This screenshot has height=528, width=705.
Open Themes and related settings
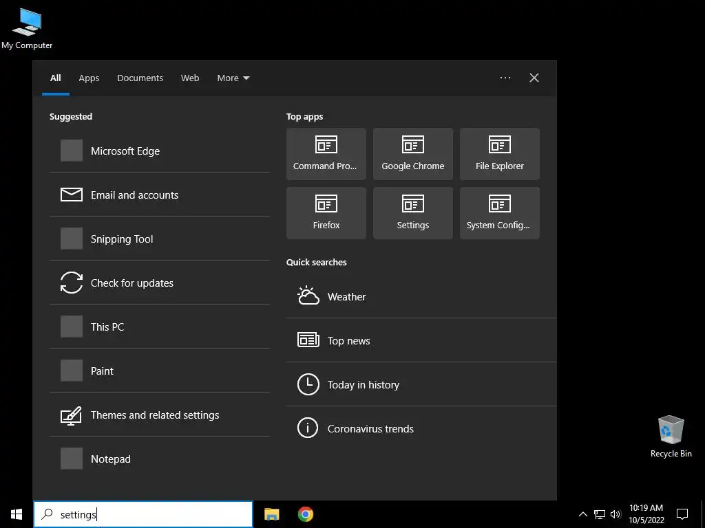tap(160, 415)
